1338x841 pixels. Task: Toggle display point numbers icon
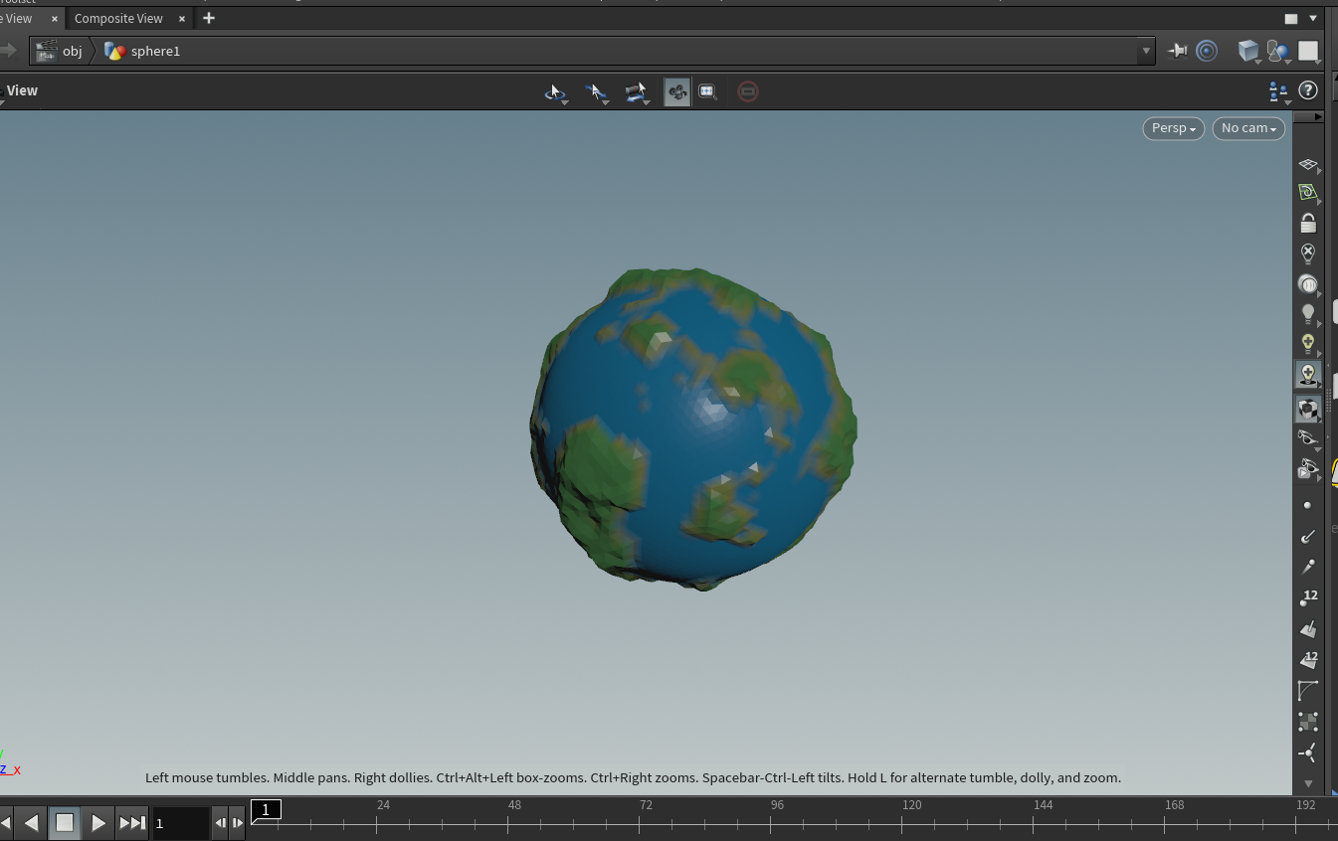click(x=1308, y=597)
